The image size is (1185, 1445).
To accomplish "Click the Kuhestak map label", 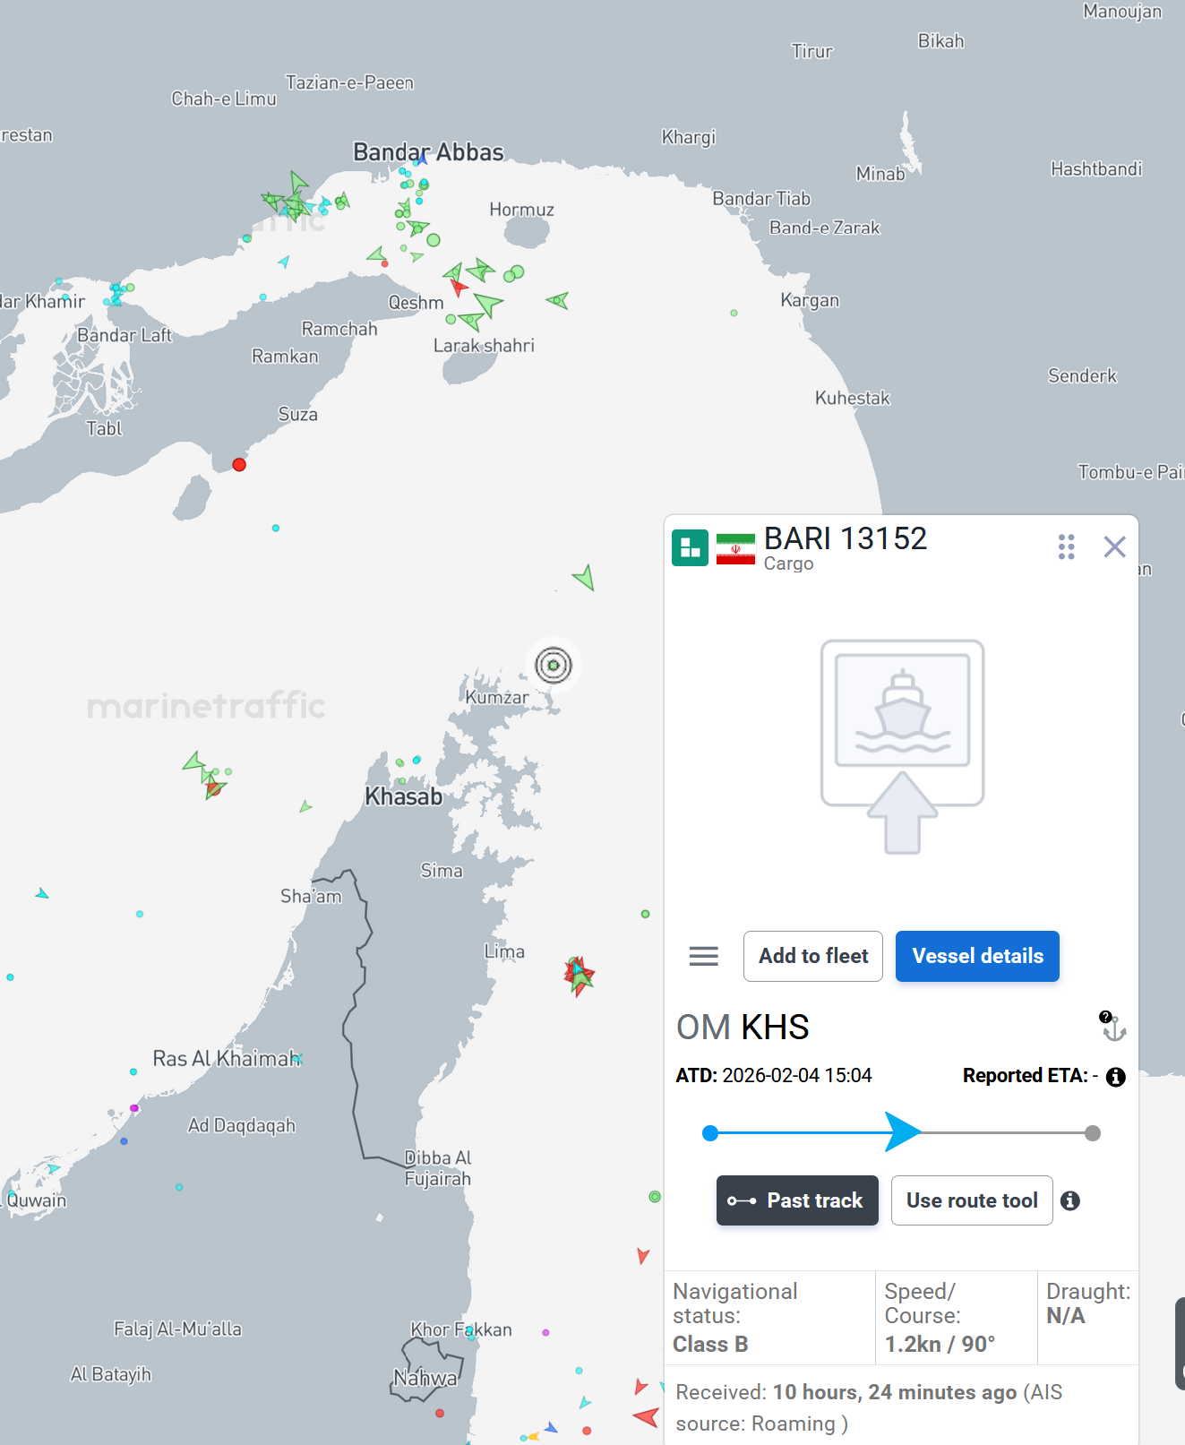I will pyautogui.click(x=853, y=398).
